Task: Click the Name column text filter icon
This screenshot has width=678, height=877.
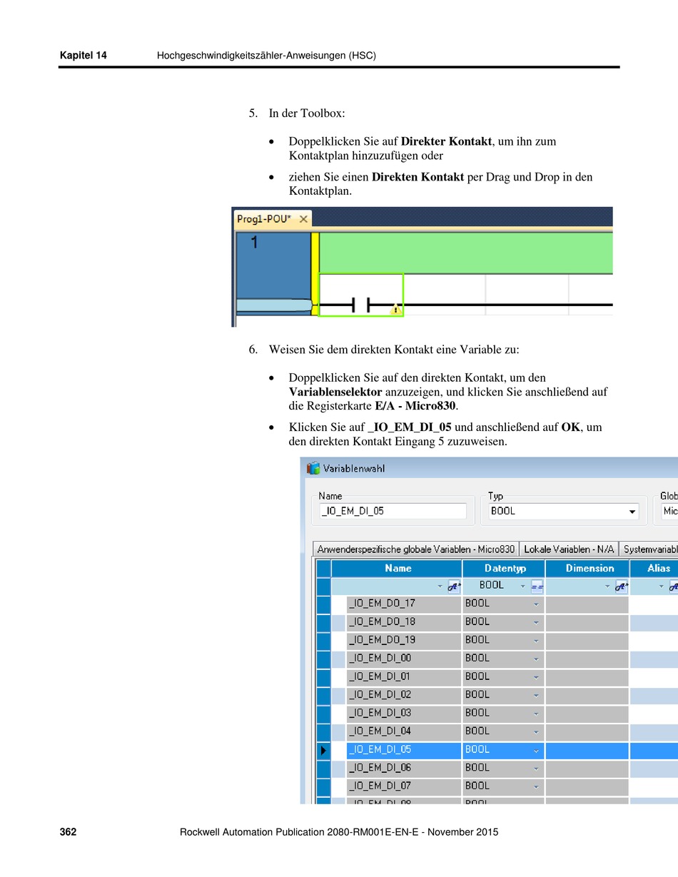Action: click(454, 587)
